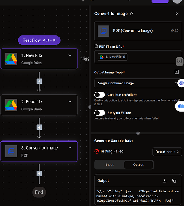Add a step after New File
184x206 pixels.
point(39,81)
